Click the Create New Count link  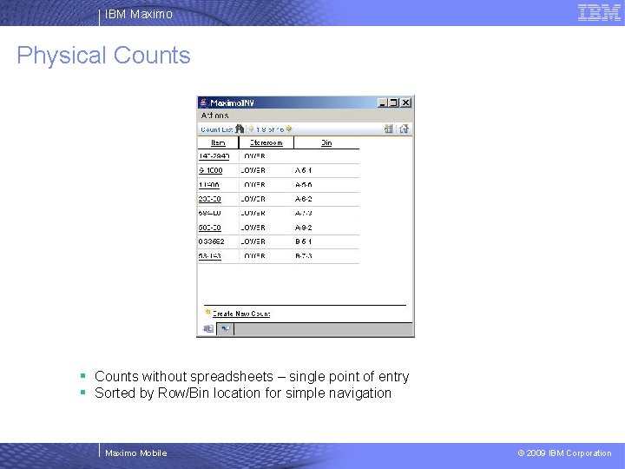[x=241, y=314]
